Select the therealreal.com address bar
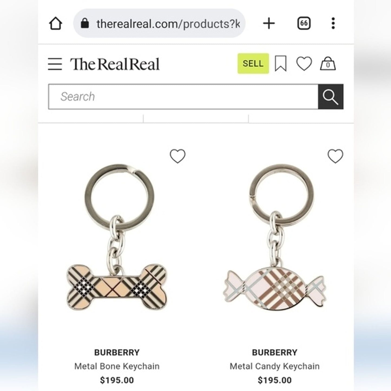This screenshot has width=391, height=391. coord(159,23)
